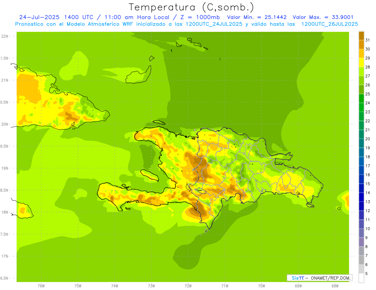
Task: Click the 17N latitude label
Action: tap(4, 256)
